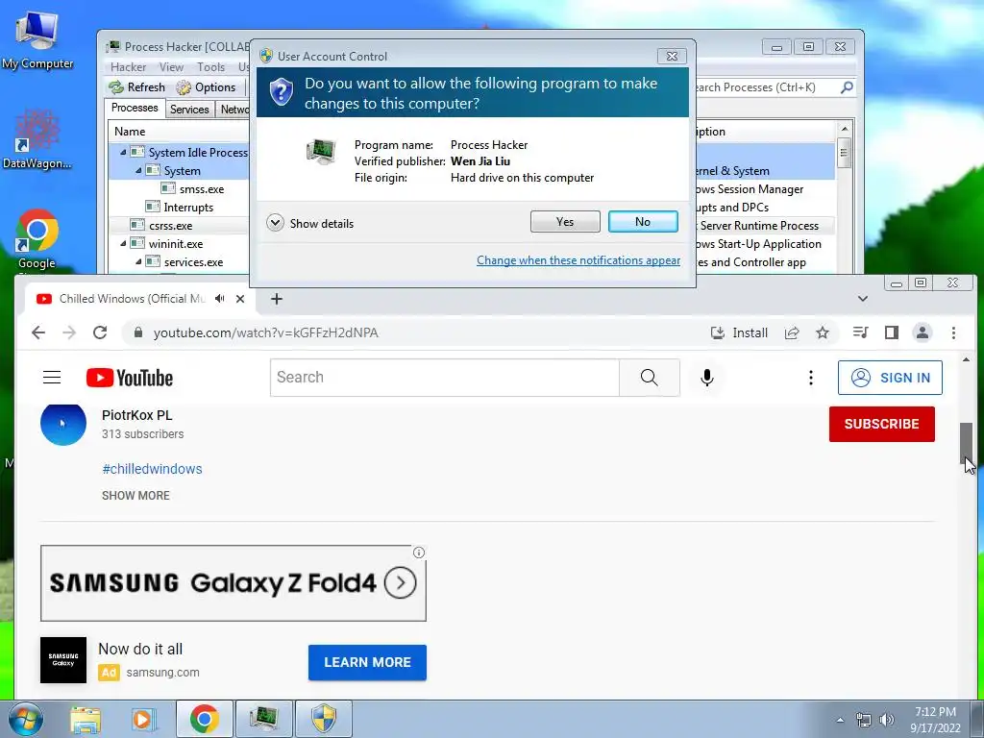
Task: Open the View menu in Process Hacker
Action: pos(171,66)
